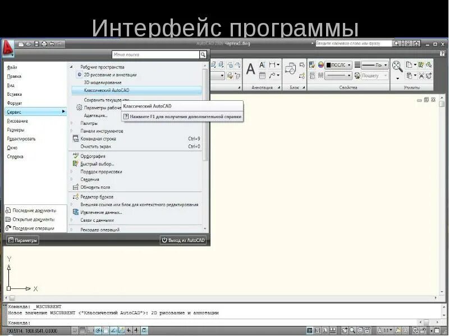
Task: Open the Формат menu entry
Action: point(15,103)
